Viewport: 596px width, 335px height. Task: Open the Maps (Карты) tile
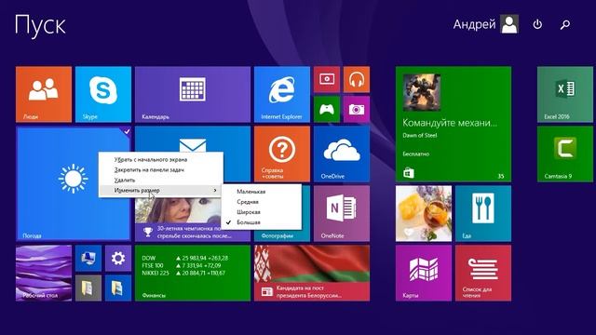coord(424,273)
